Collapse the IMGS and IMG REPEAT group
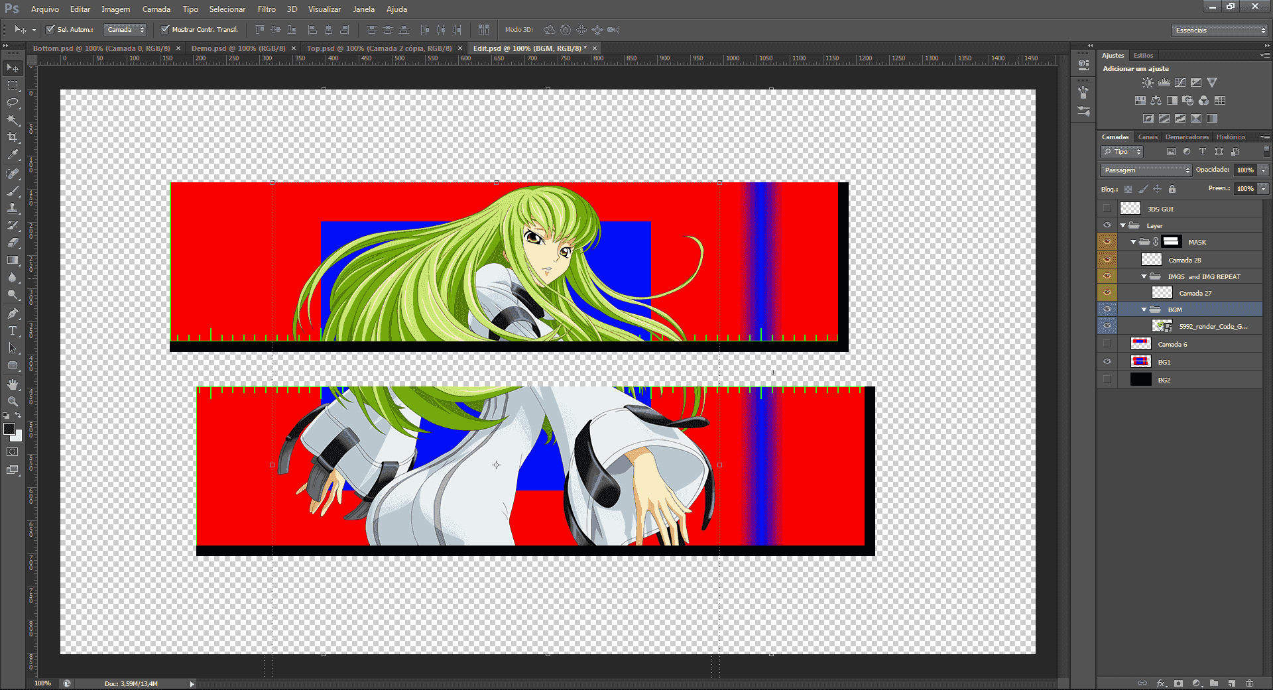Image resolution: width=1273 pixels, height=690 pixels. 1144,276
